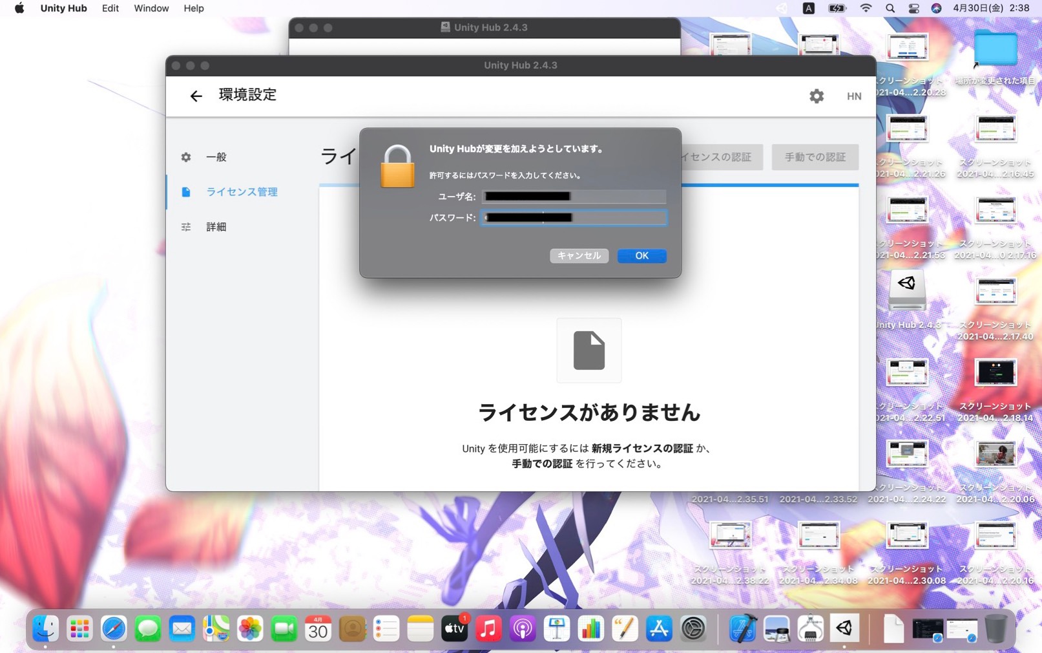Click the ユーザ名 input field

[x=574, y=197]
